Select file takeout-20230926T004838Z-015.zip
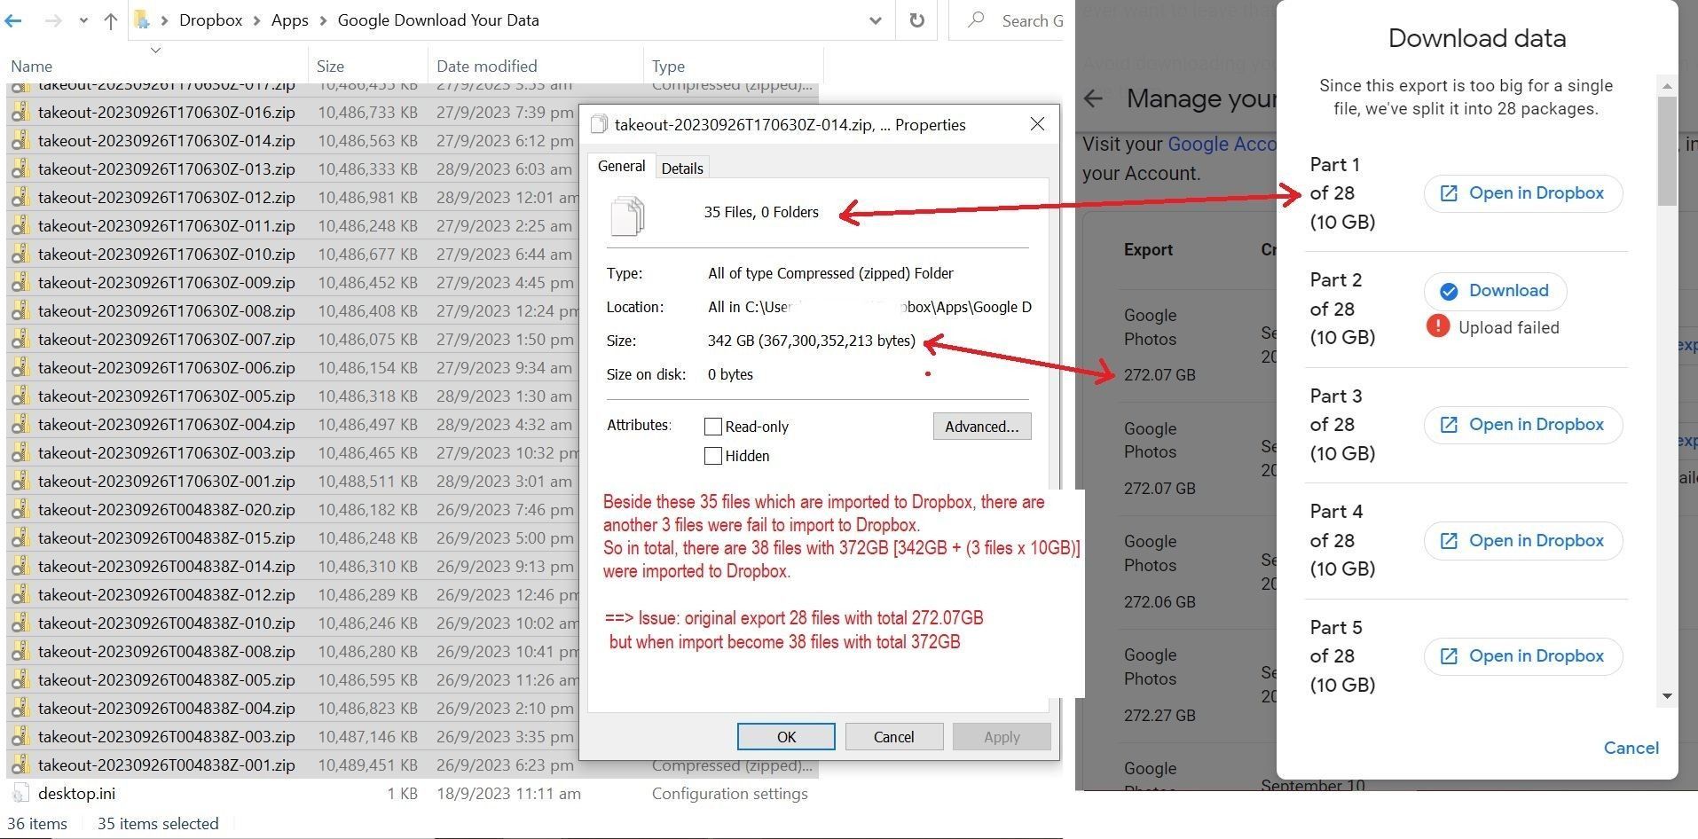1698x839 pixels. pos(166,538)
